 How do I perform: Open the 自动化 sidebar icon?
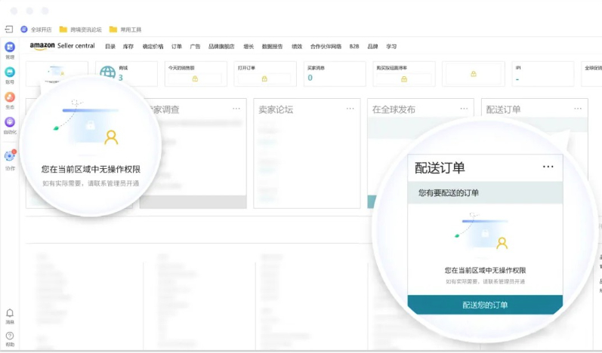pyautogui.click(x=10, y=122)
